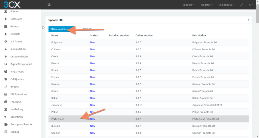
Task: Open the English (US) language dropdown
Action: [226, 5]
